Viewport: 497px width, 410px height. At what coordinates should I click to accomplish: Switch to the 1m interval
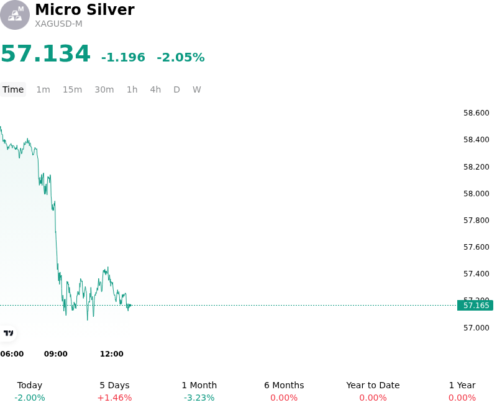coord(43,89)
